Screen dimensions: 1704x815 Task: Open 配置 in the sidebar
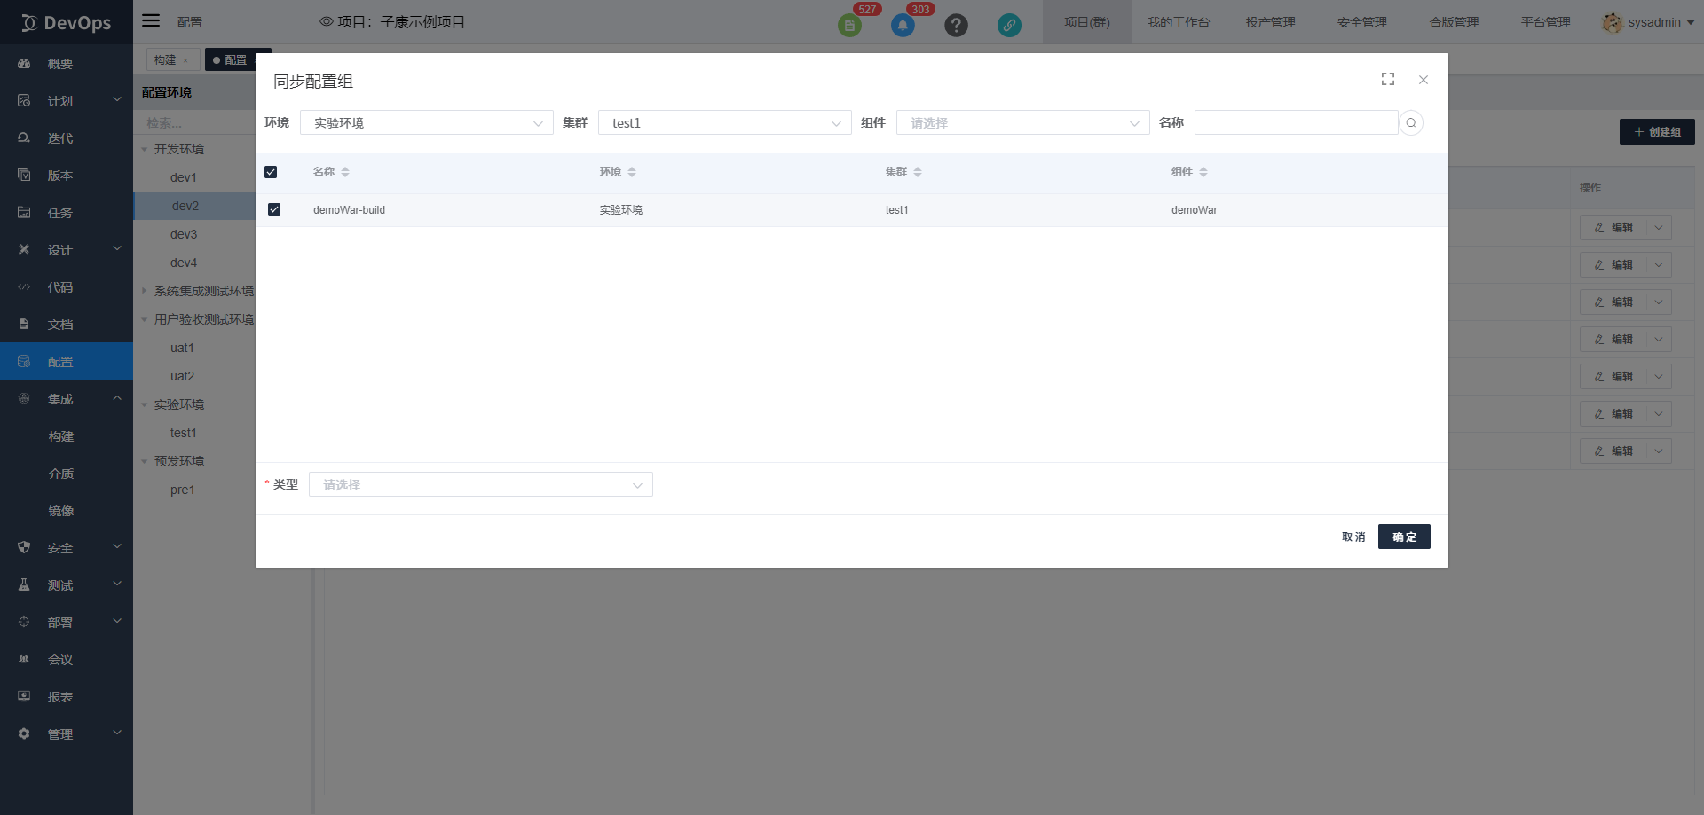coord(67,362)
